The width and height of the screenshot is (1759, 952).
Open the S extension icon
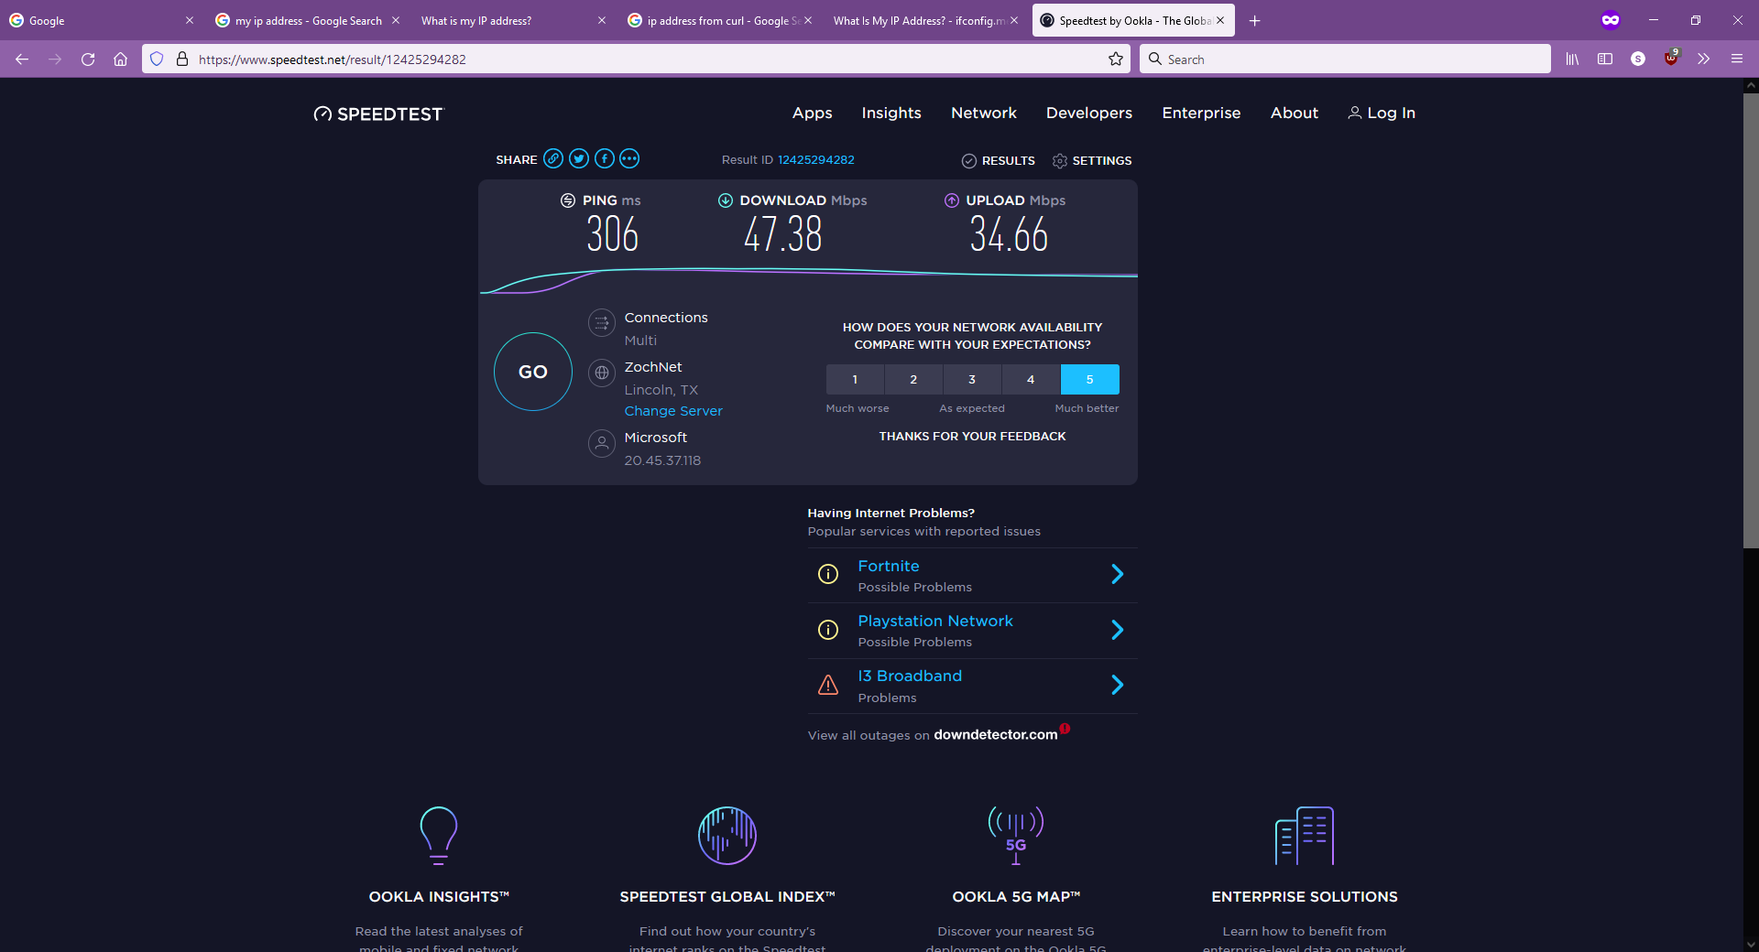coord(1638,59)
